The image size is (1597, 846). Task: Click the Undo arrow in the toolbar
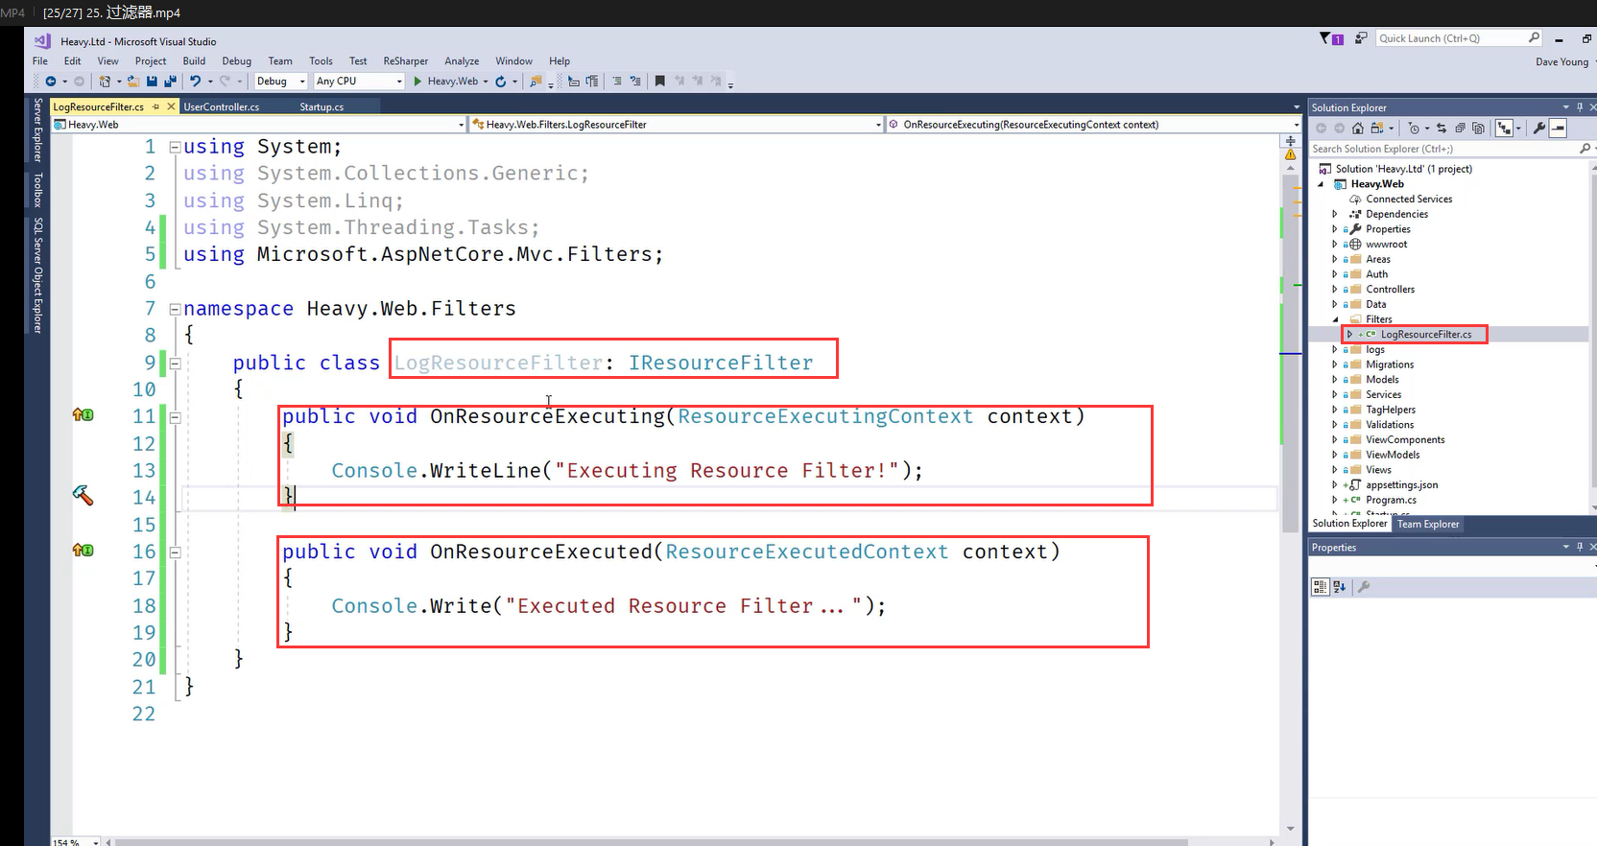pos(195,82)
